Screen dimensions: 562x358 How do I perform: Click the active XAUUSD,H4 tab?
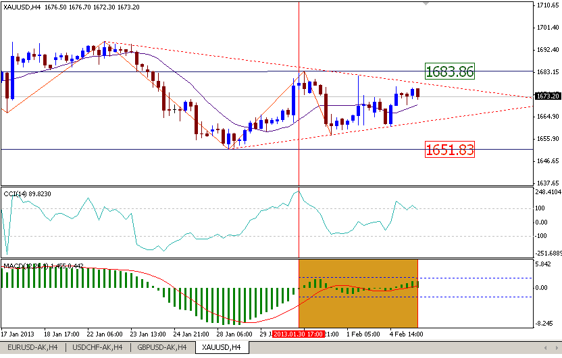coord(222,347)
